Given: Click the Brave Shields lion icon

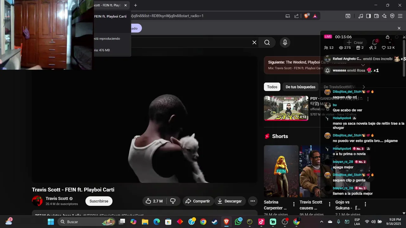Looking at the screenshot, I should point(306,16).
